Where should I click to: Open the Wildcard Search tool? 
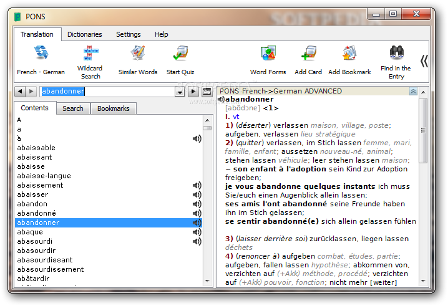90,62
